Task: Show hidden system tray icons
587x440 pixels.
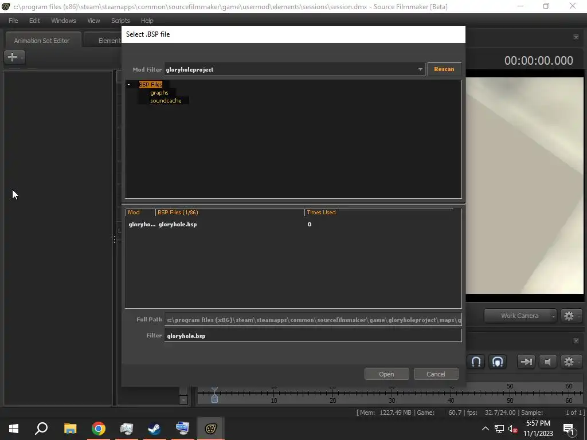Action: point(485,429)
